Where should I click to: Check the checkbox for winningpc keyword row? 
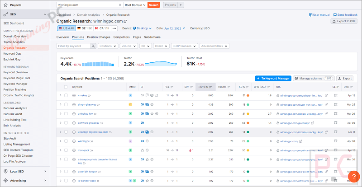pyautogui.click(x=66, y=141)
